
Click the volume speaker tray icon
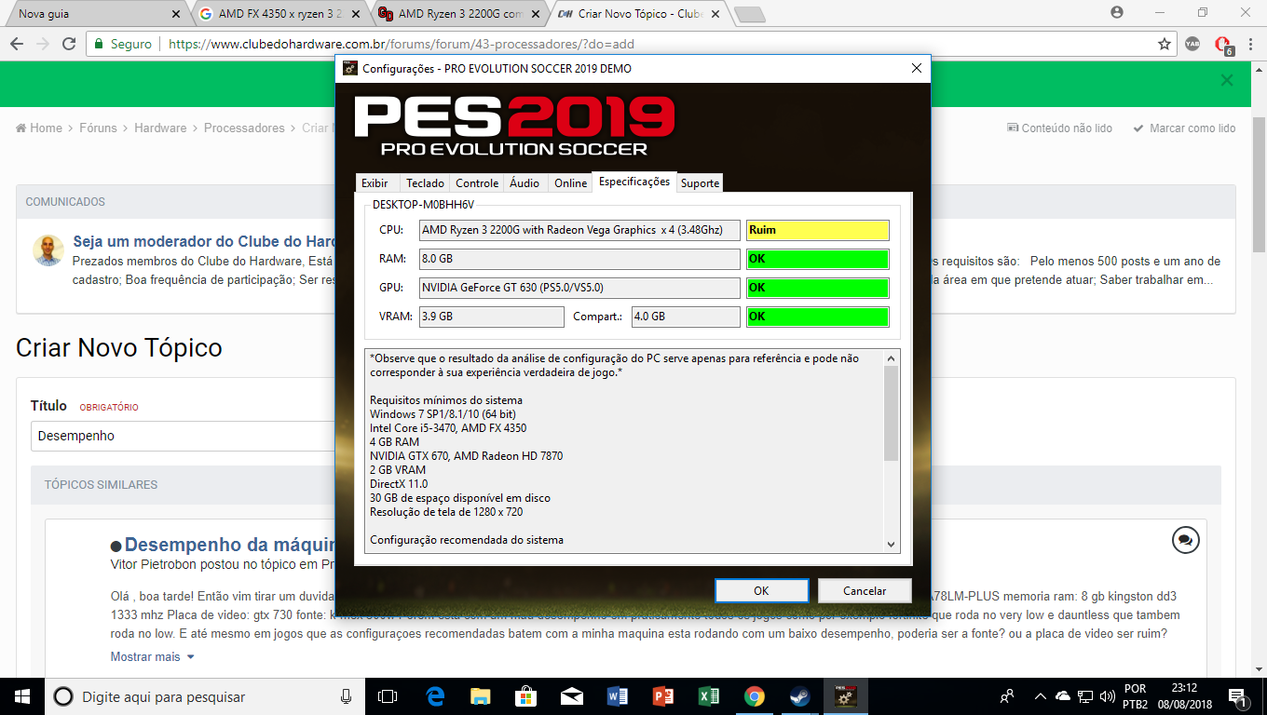(1108, 696)
